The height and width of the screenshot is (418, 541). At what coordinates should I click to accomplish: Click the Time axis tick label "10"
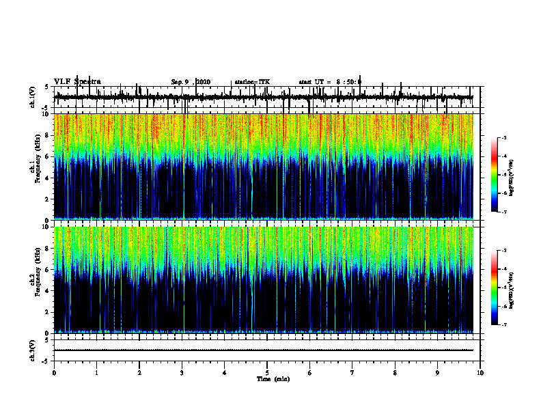click(x=480, y=373)
